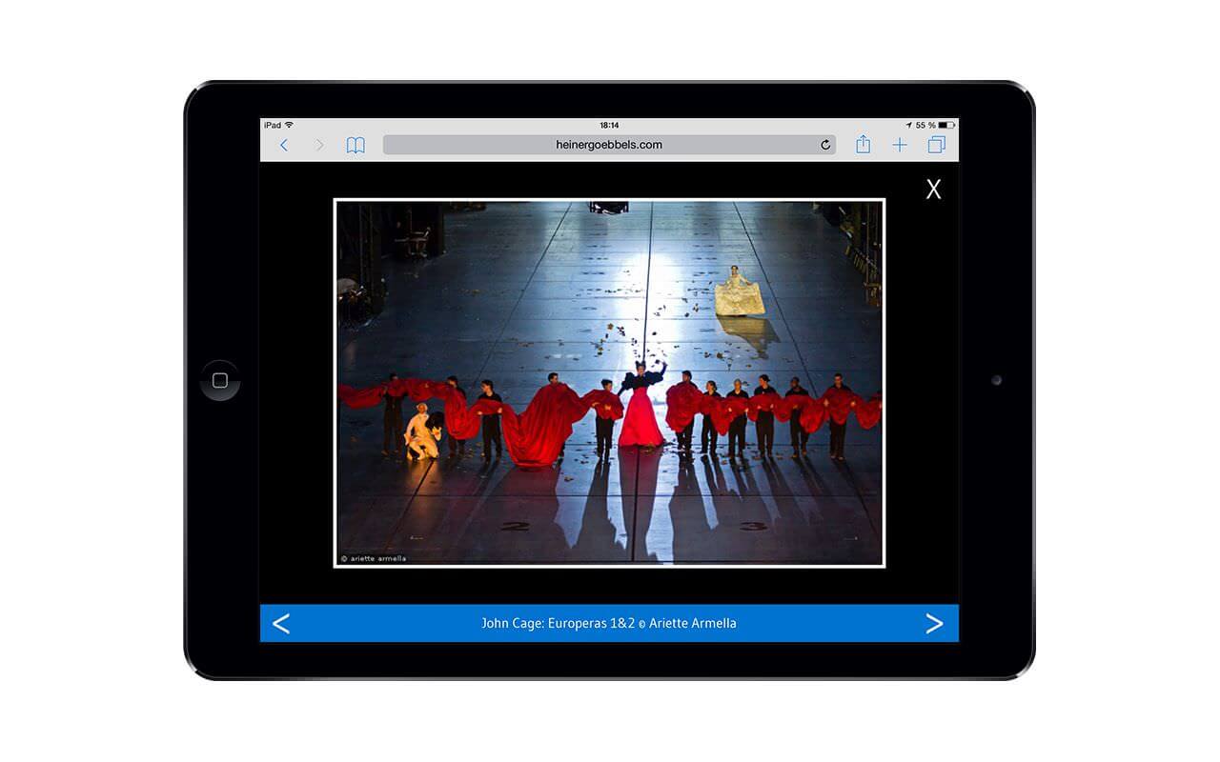The height and width of the screenshot is (762, 1220).
Task: Tap the 18:14 clock in status bar
Action: click(x=609, y=125)
